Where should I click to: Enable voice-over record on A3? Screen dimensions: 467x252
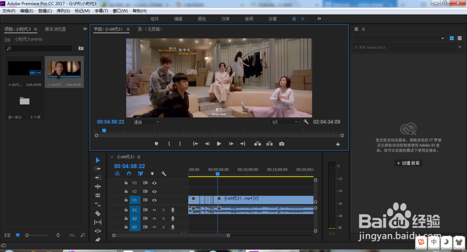(173, 227)
